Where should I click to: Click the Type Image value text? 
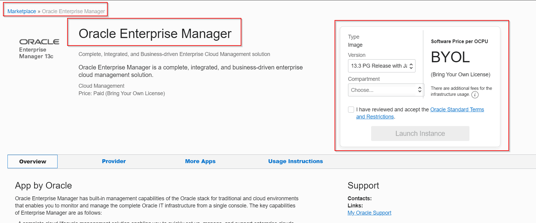355,45
